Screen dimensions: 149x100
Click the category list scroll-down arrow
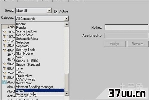(x=67, y=94)
